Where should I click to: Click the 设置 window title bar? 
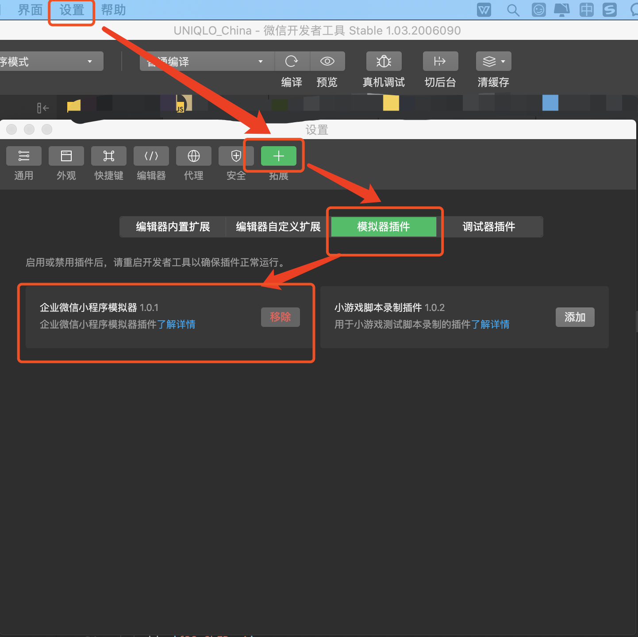(x=318, y=129)
